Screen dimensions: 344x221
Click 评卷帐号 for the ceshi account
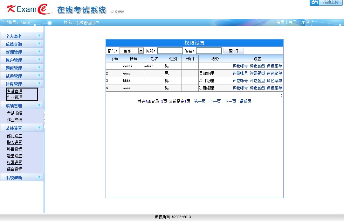(x=240, y=66)
